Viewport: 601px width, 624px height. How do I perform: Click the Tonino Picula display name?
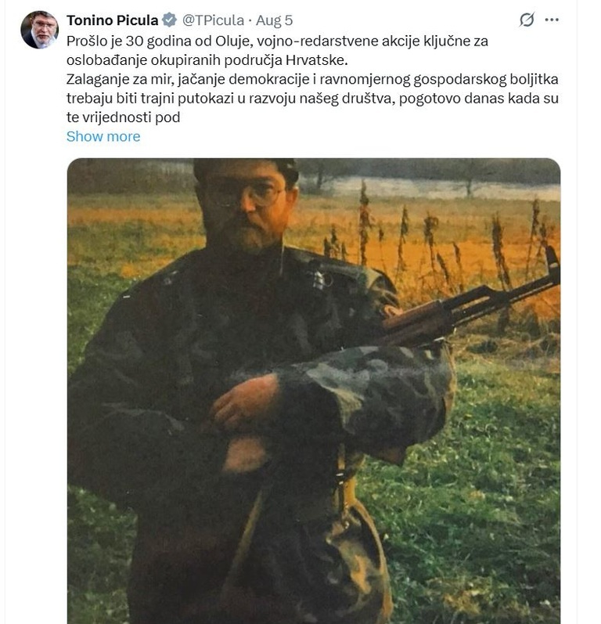point(112,20)
